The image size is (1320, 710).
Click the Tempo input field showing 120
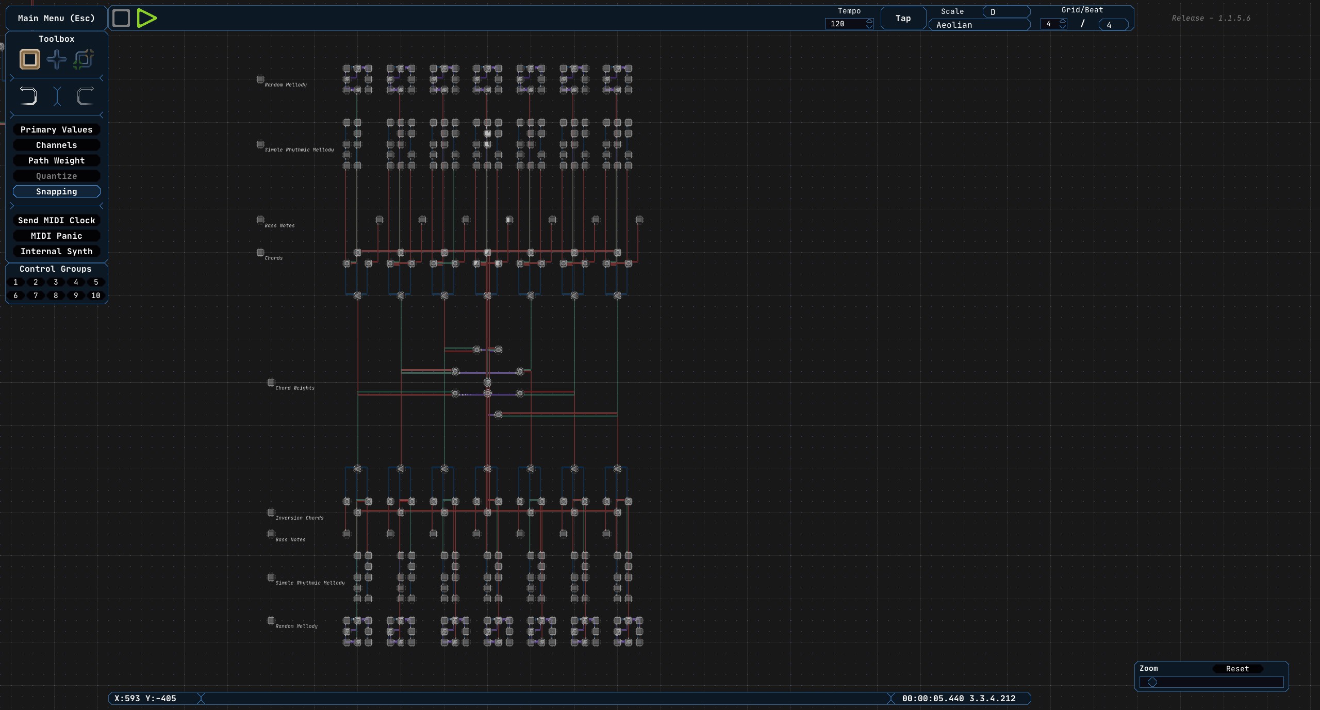click(x=845, y=24)
